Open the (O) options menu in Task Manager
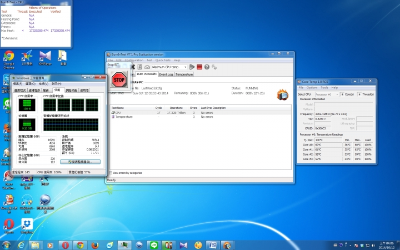 pos(31,84)
